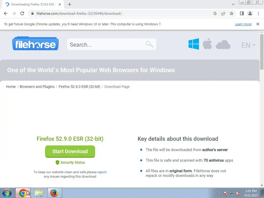The height and width of the screenshot is (198, 264).
Task: Expand the EN language dropdown
Action: coord(249,45)
